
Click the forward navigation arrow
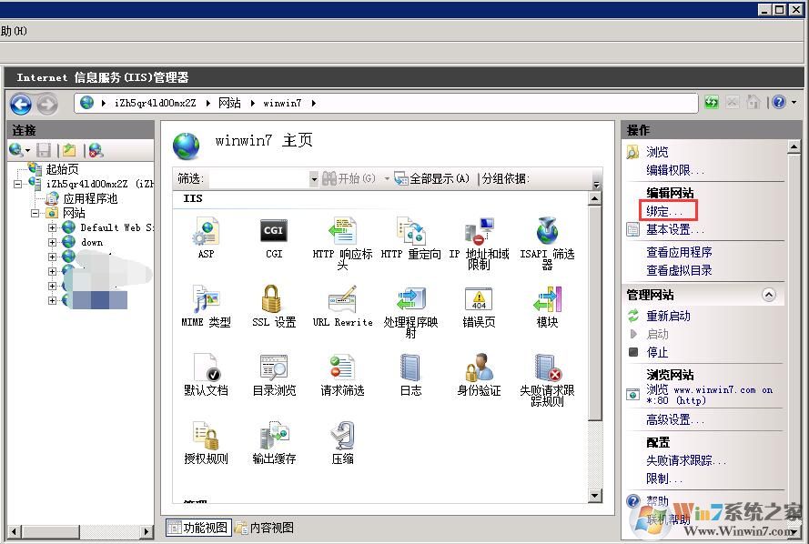click(47, 104)
